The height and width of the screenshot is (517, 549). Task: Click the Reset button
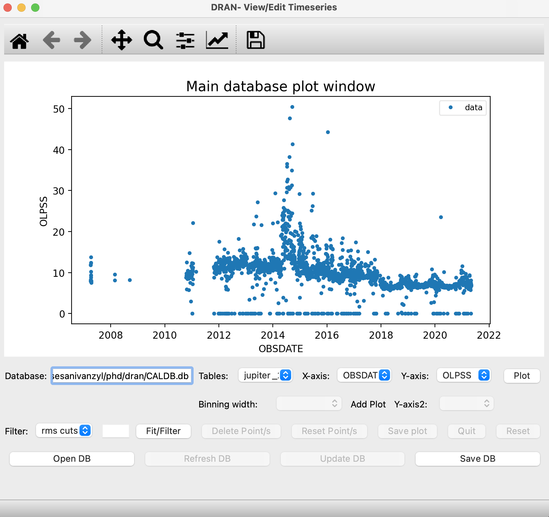(518, 431)
